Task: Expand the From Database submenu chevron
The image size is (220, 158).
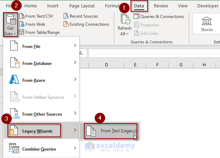Action: tap(75, 62)
